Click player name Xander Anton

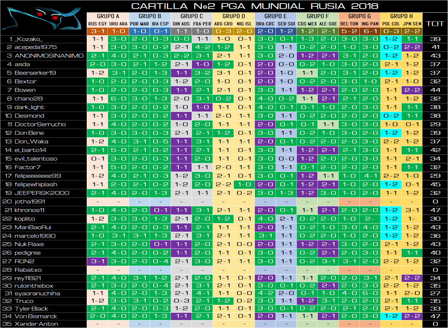pos(36,324)
